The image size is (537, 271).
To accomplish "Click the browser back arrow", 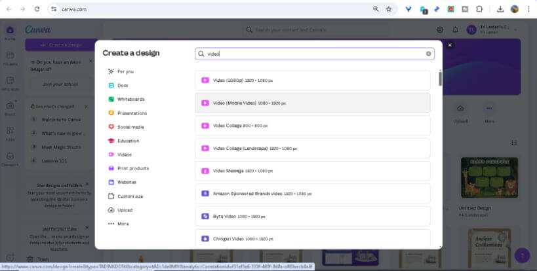I will 9,9.
